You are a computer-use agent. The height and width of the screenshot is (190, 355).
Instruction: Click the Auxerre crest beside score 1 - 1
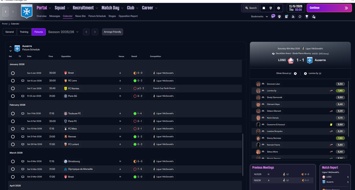(x=310, y=60)
